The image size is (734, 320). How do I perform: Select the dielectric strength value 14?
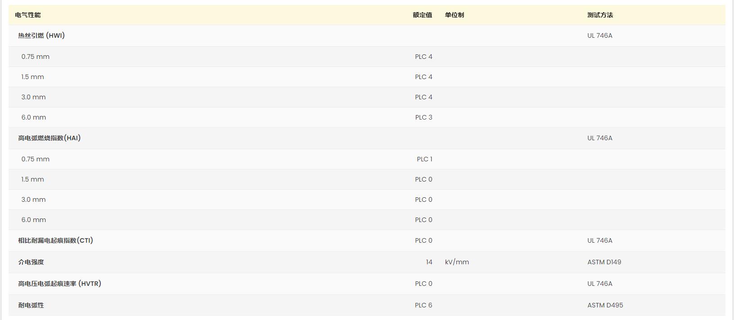tap(429, 262)
